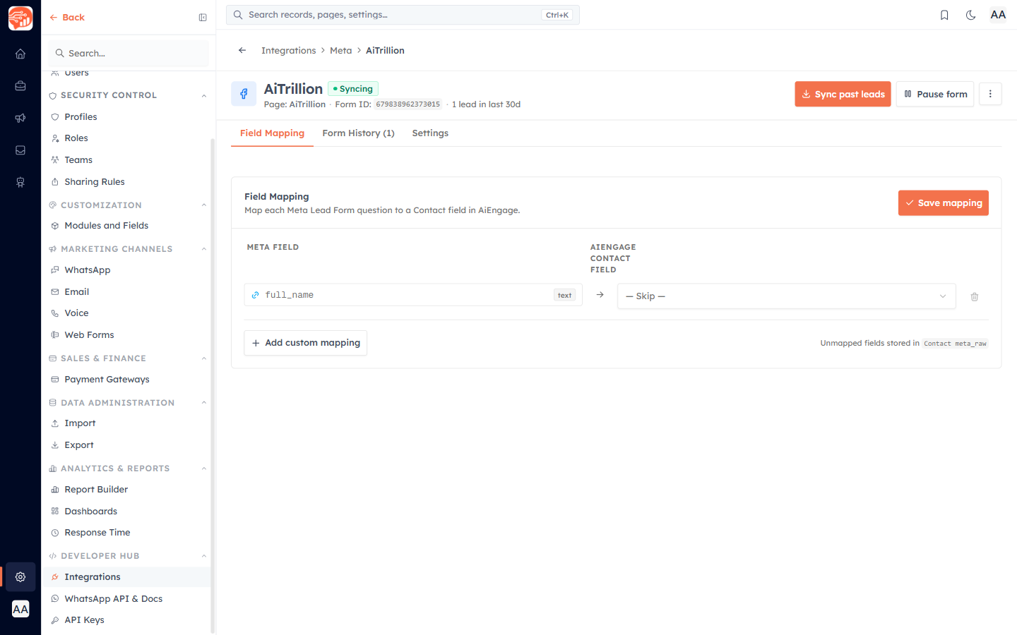
Task: Focus the global search records field
Action: (x=403, y=15)
